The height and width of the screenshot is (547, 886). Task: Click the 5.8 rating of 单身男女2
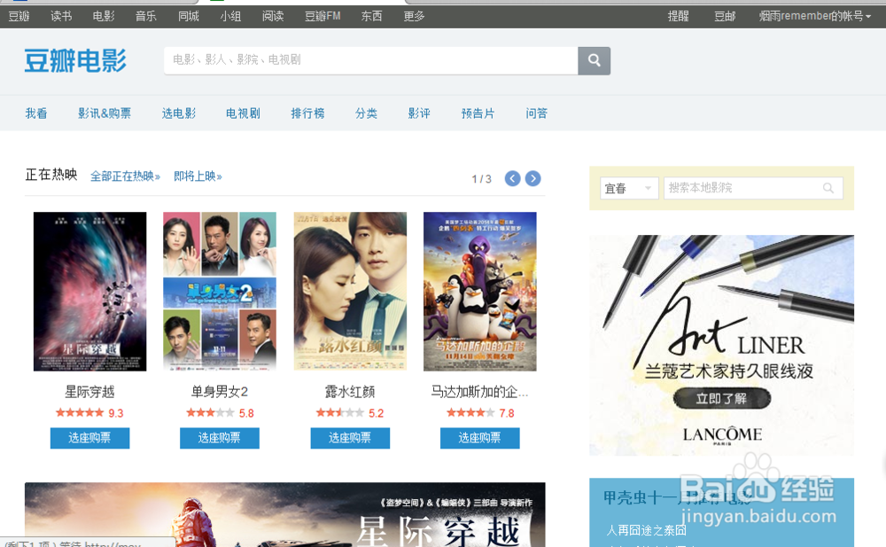(246, 413)
